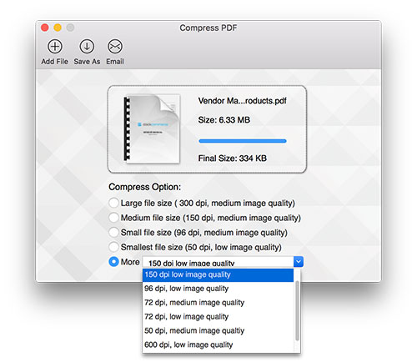This screenshot has height=362, width=417.
Task: Choose 72 dpi, low image quality
Action: coord(218,317)
